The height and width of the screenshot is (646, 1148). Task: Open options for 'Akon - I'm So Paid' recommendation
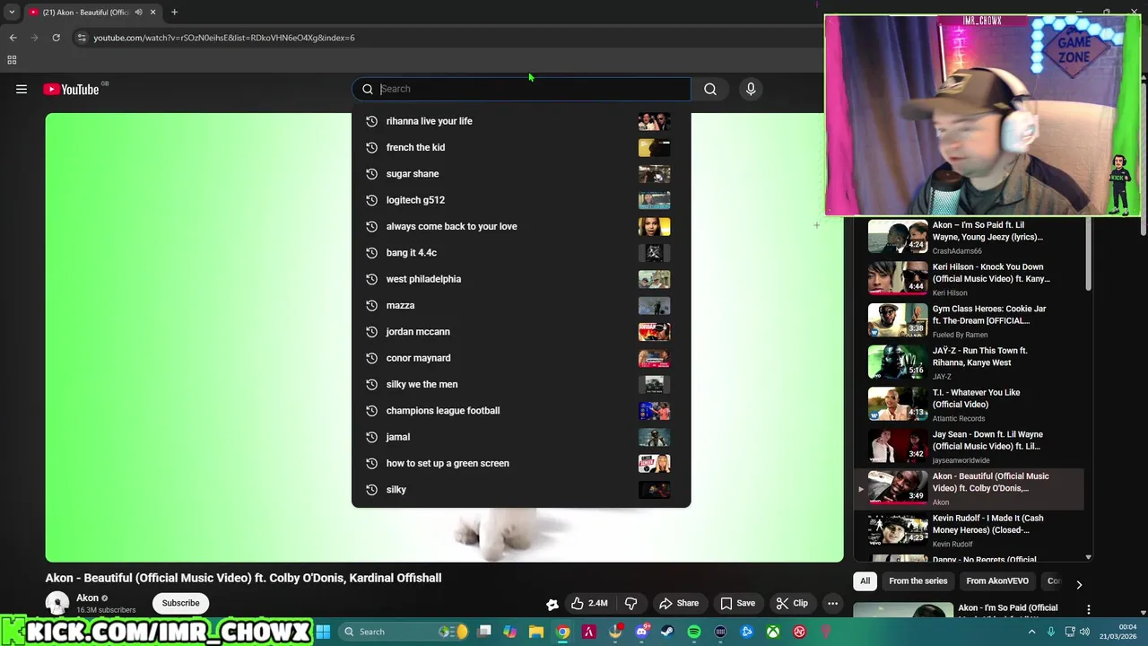point(1088,609)
